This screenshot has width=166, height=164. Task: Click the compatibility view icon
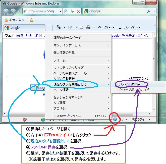(66, 11)
